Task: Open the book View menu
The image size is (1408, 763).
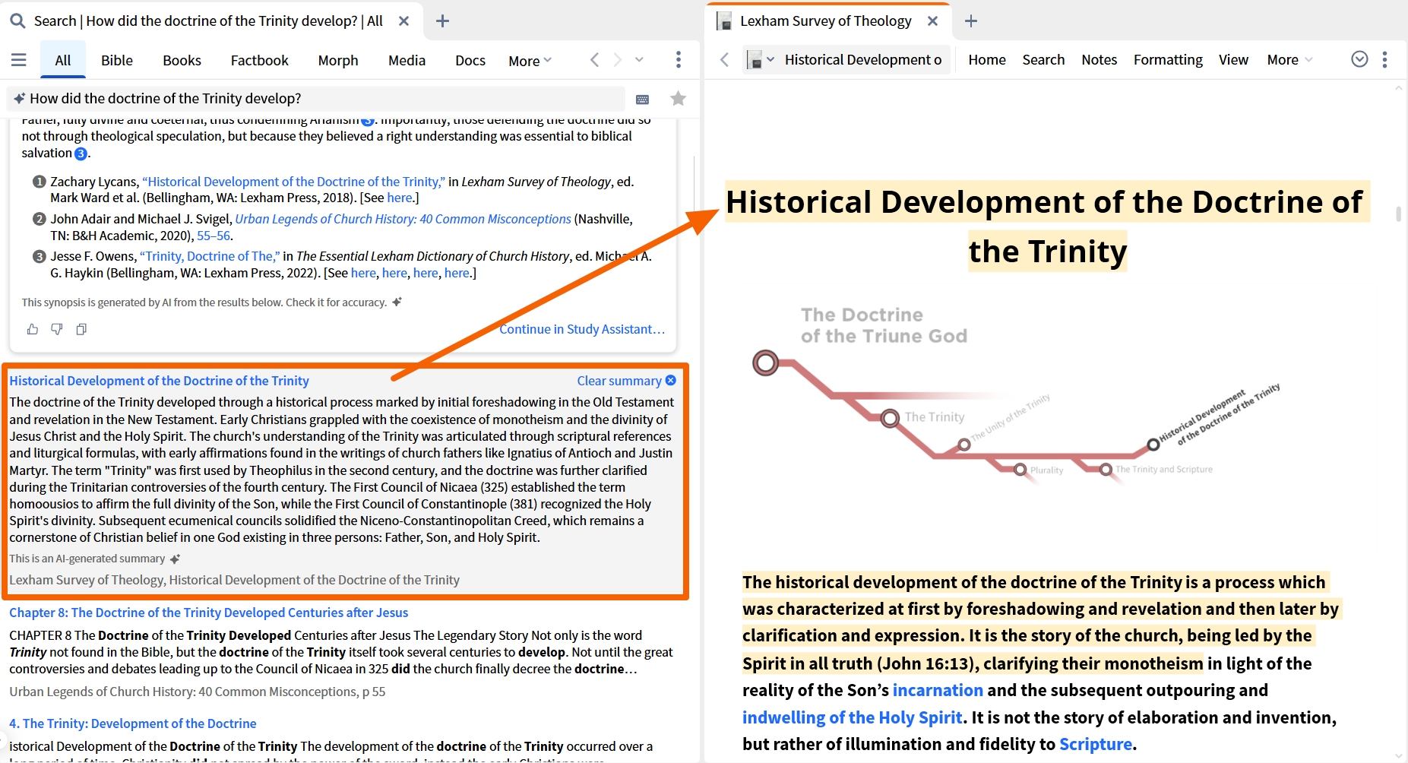Action: [1233, 59]
